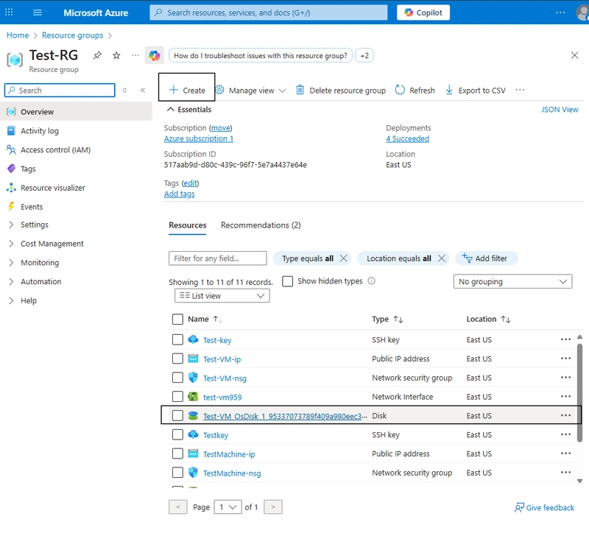Enable Show hidden types checkbox
Viewport: 589px width, 533px height.
[x=287, y=281]
